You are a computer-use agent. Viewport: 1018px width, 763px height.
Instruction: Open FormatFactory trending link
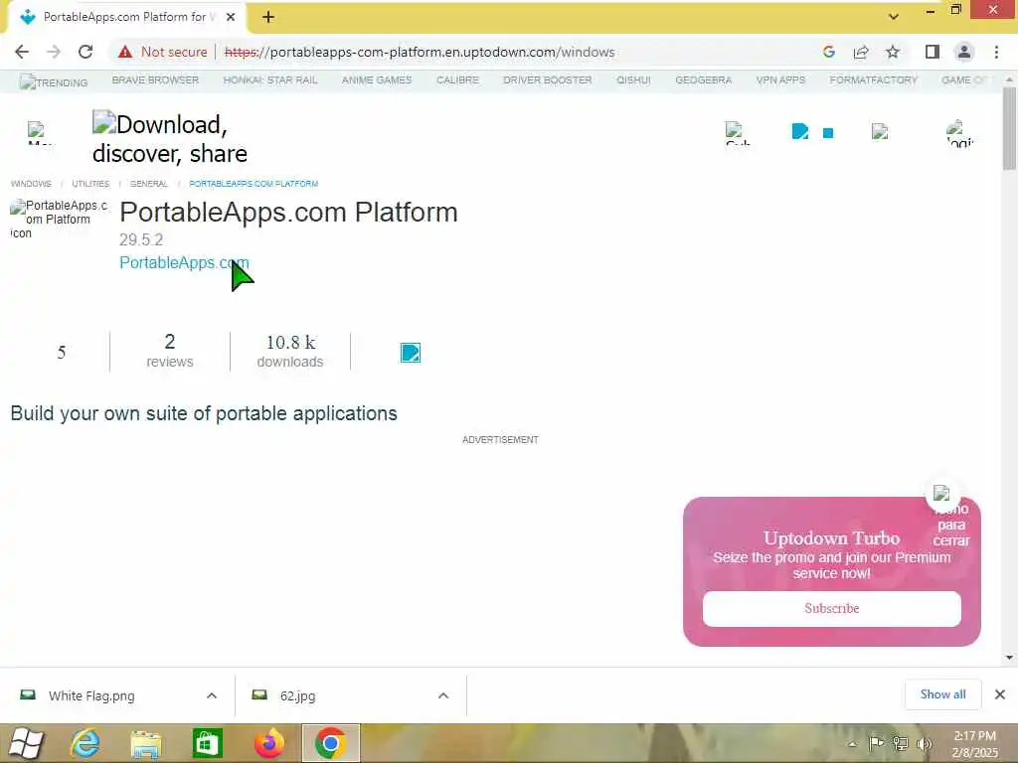pyautogui.click(x=873, y=79)
